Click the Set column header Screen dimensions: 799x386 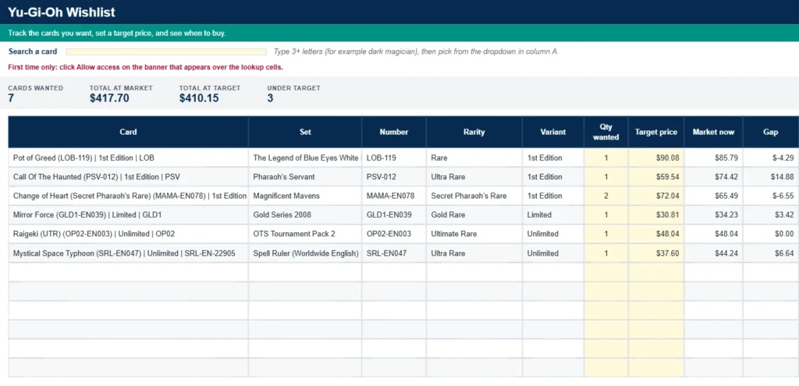click(305, 132)
